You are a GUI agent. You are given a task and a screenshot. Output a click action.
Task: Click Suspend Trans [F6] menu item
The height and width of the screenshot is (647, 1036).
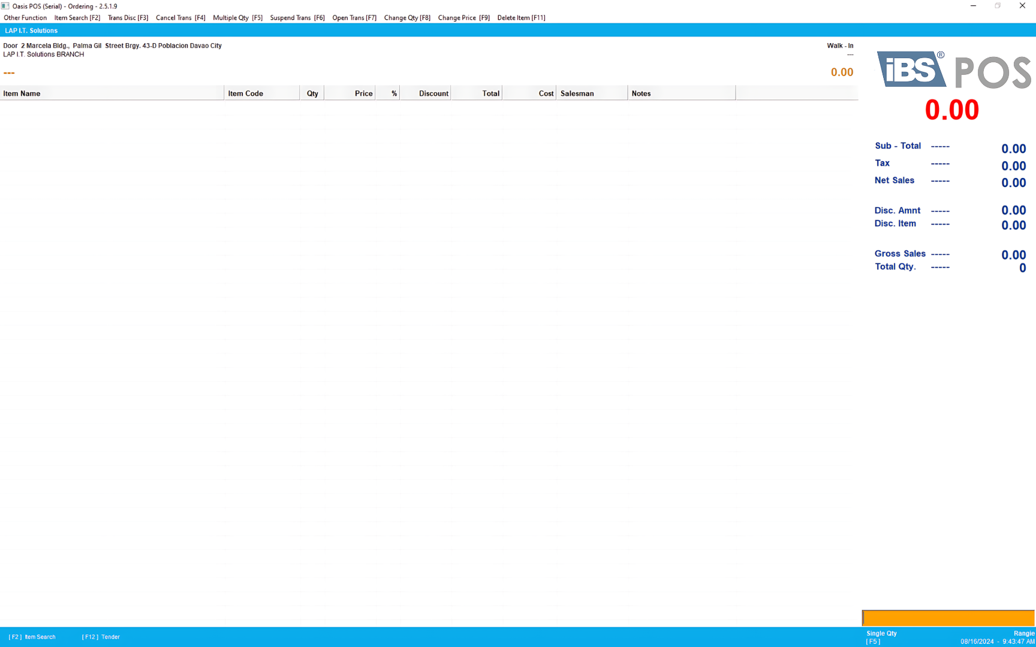click(x=297, y=18)
